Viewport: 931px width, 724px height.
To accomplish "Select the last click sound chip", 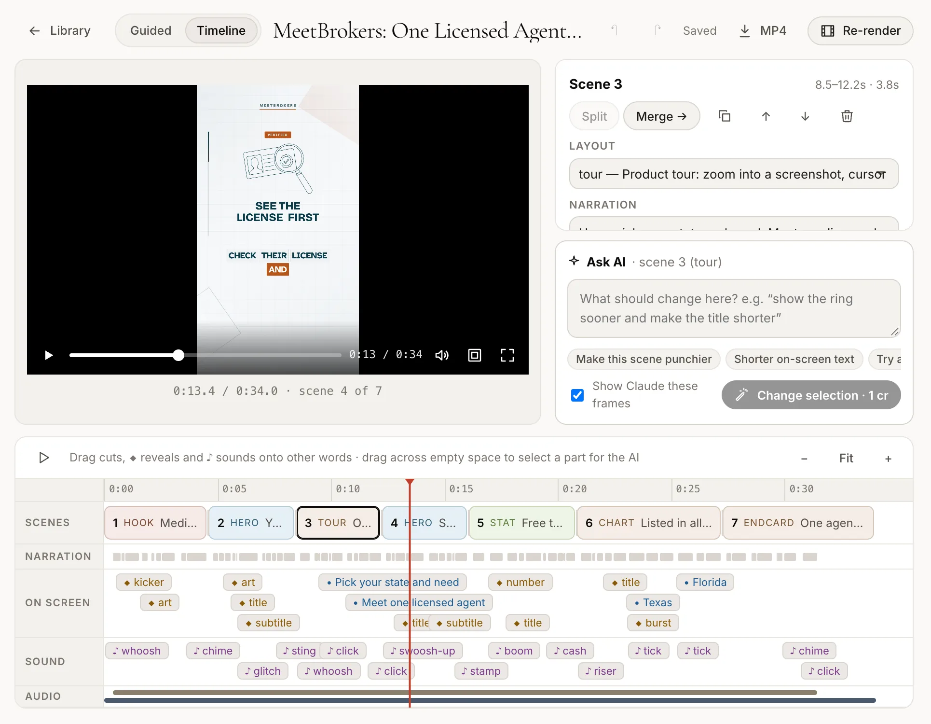I will [824, 671].
